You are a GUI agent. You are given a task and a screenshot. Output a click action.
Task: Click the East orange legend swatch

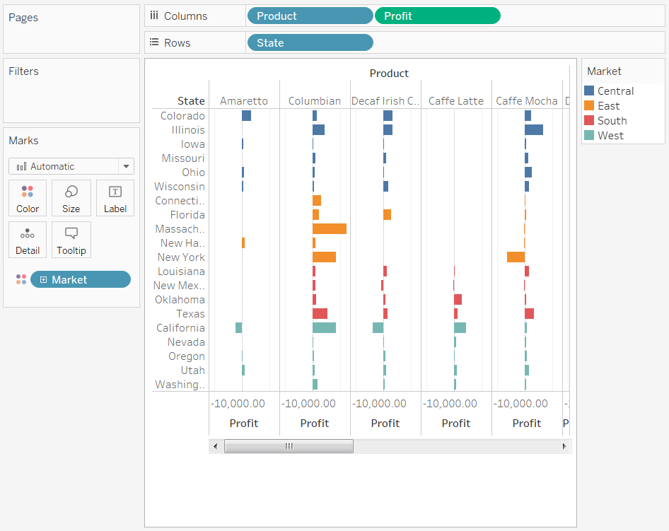(x=589, y=105)
